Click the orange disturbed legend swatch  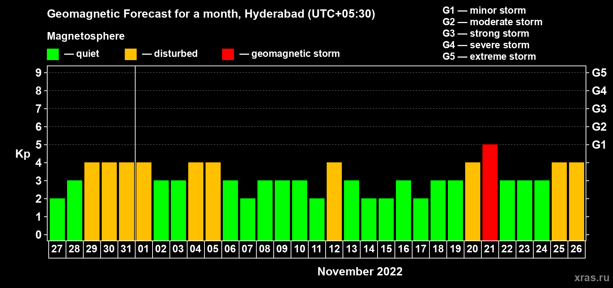tap(131, 54)
